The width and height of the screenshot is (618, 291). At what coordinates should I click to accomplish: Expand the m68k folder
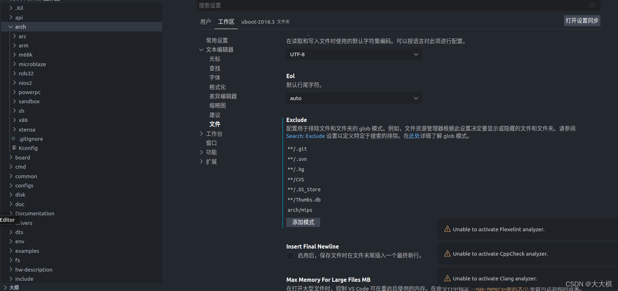pyautogui.click(x=14, y=54)
